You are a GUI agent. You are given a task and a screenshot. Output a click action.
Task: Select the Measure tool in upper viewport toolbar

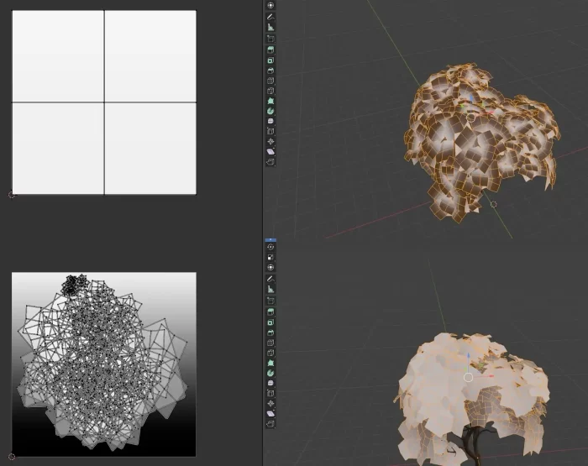coord(270,27)
